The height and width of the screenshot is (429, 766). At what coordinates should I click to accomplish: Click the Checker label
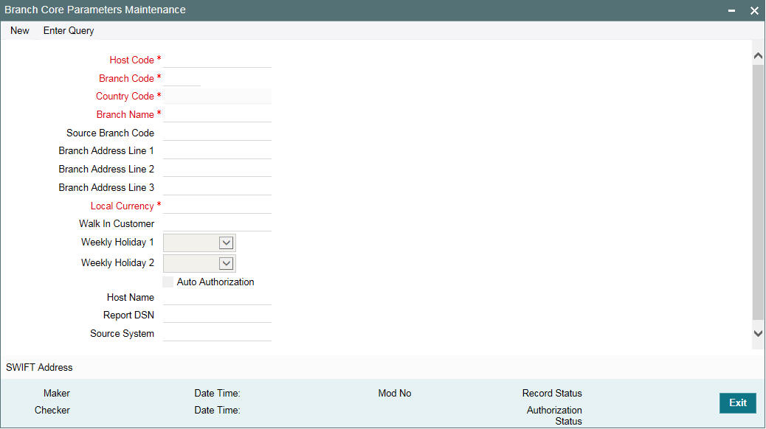[52, 410]
